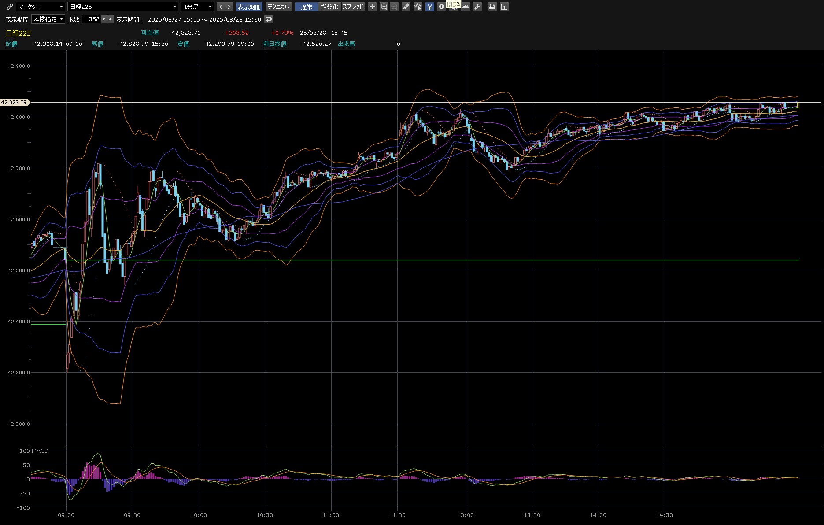The width and height of the screenshot is (824, 525).
Task: Click the pop-out window icon
Action: pos(504,7)
